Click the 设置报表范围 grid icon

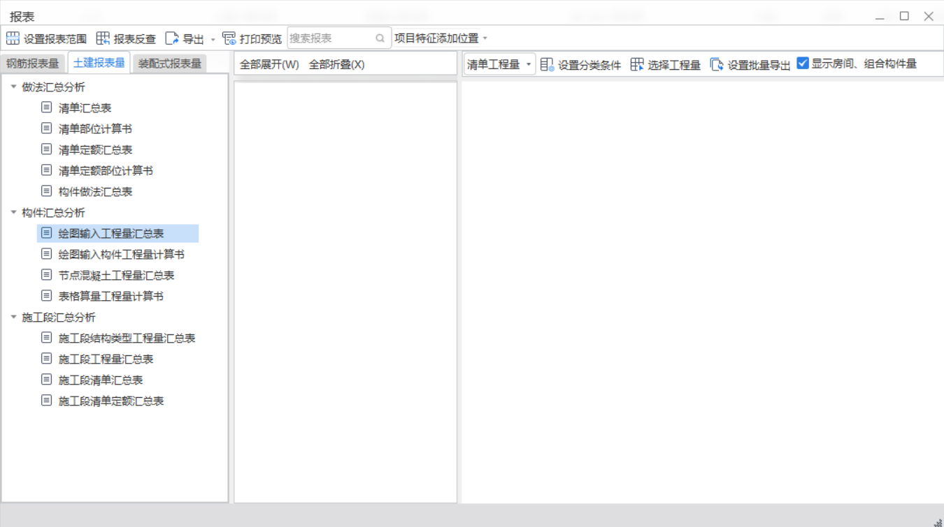13,38
